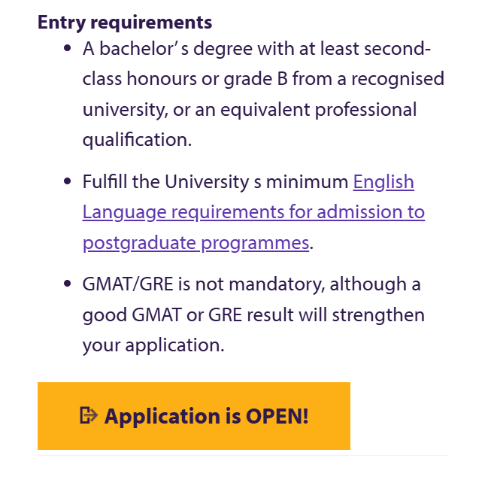
Task: Click the horizontal divider below the orange button
Action: (242, 455)
